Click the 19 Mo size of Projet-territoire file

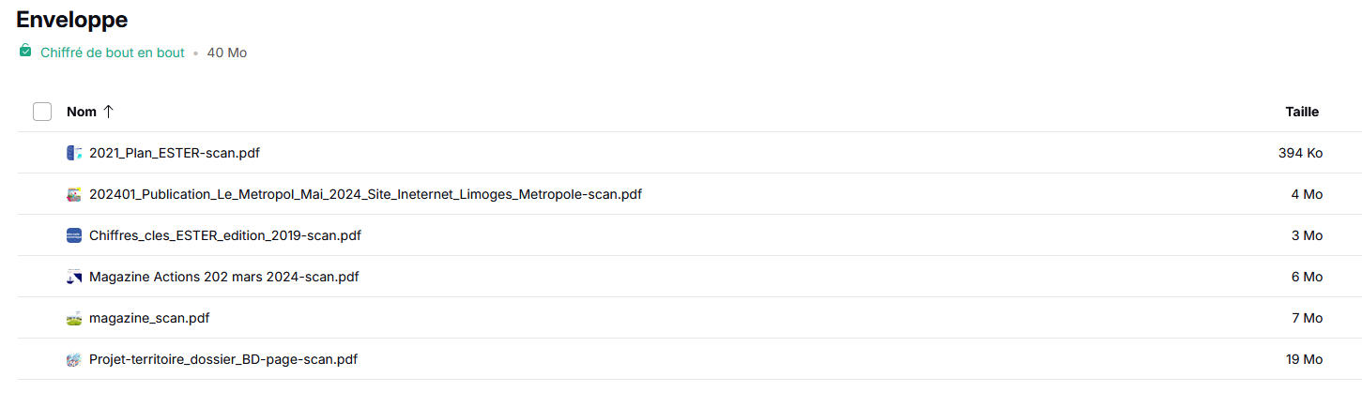pyautogui.click(x=1304, y=359)
